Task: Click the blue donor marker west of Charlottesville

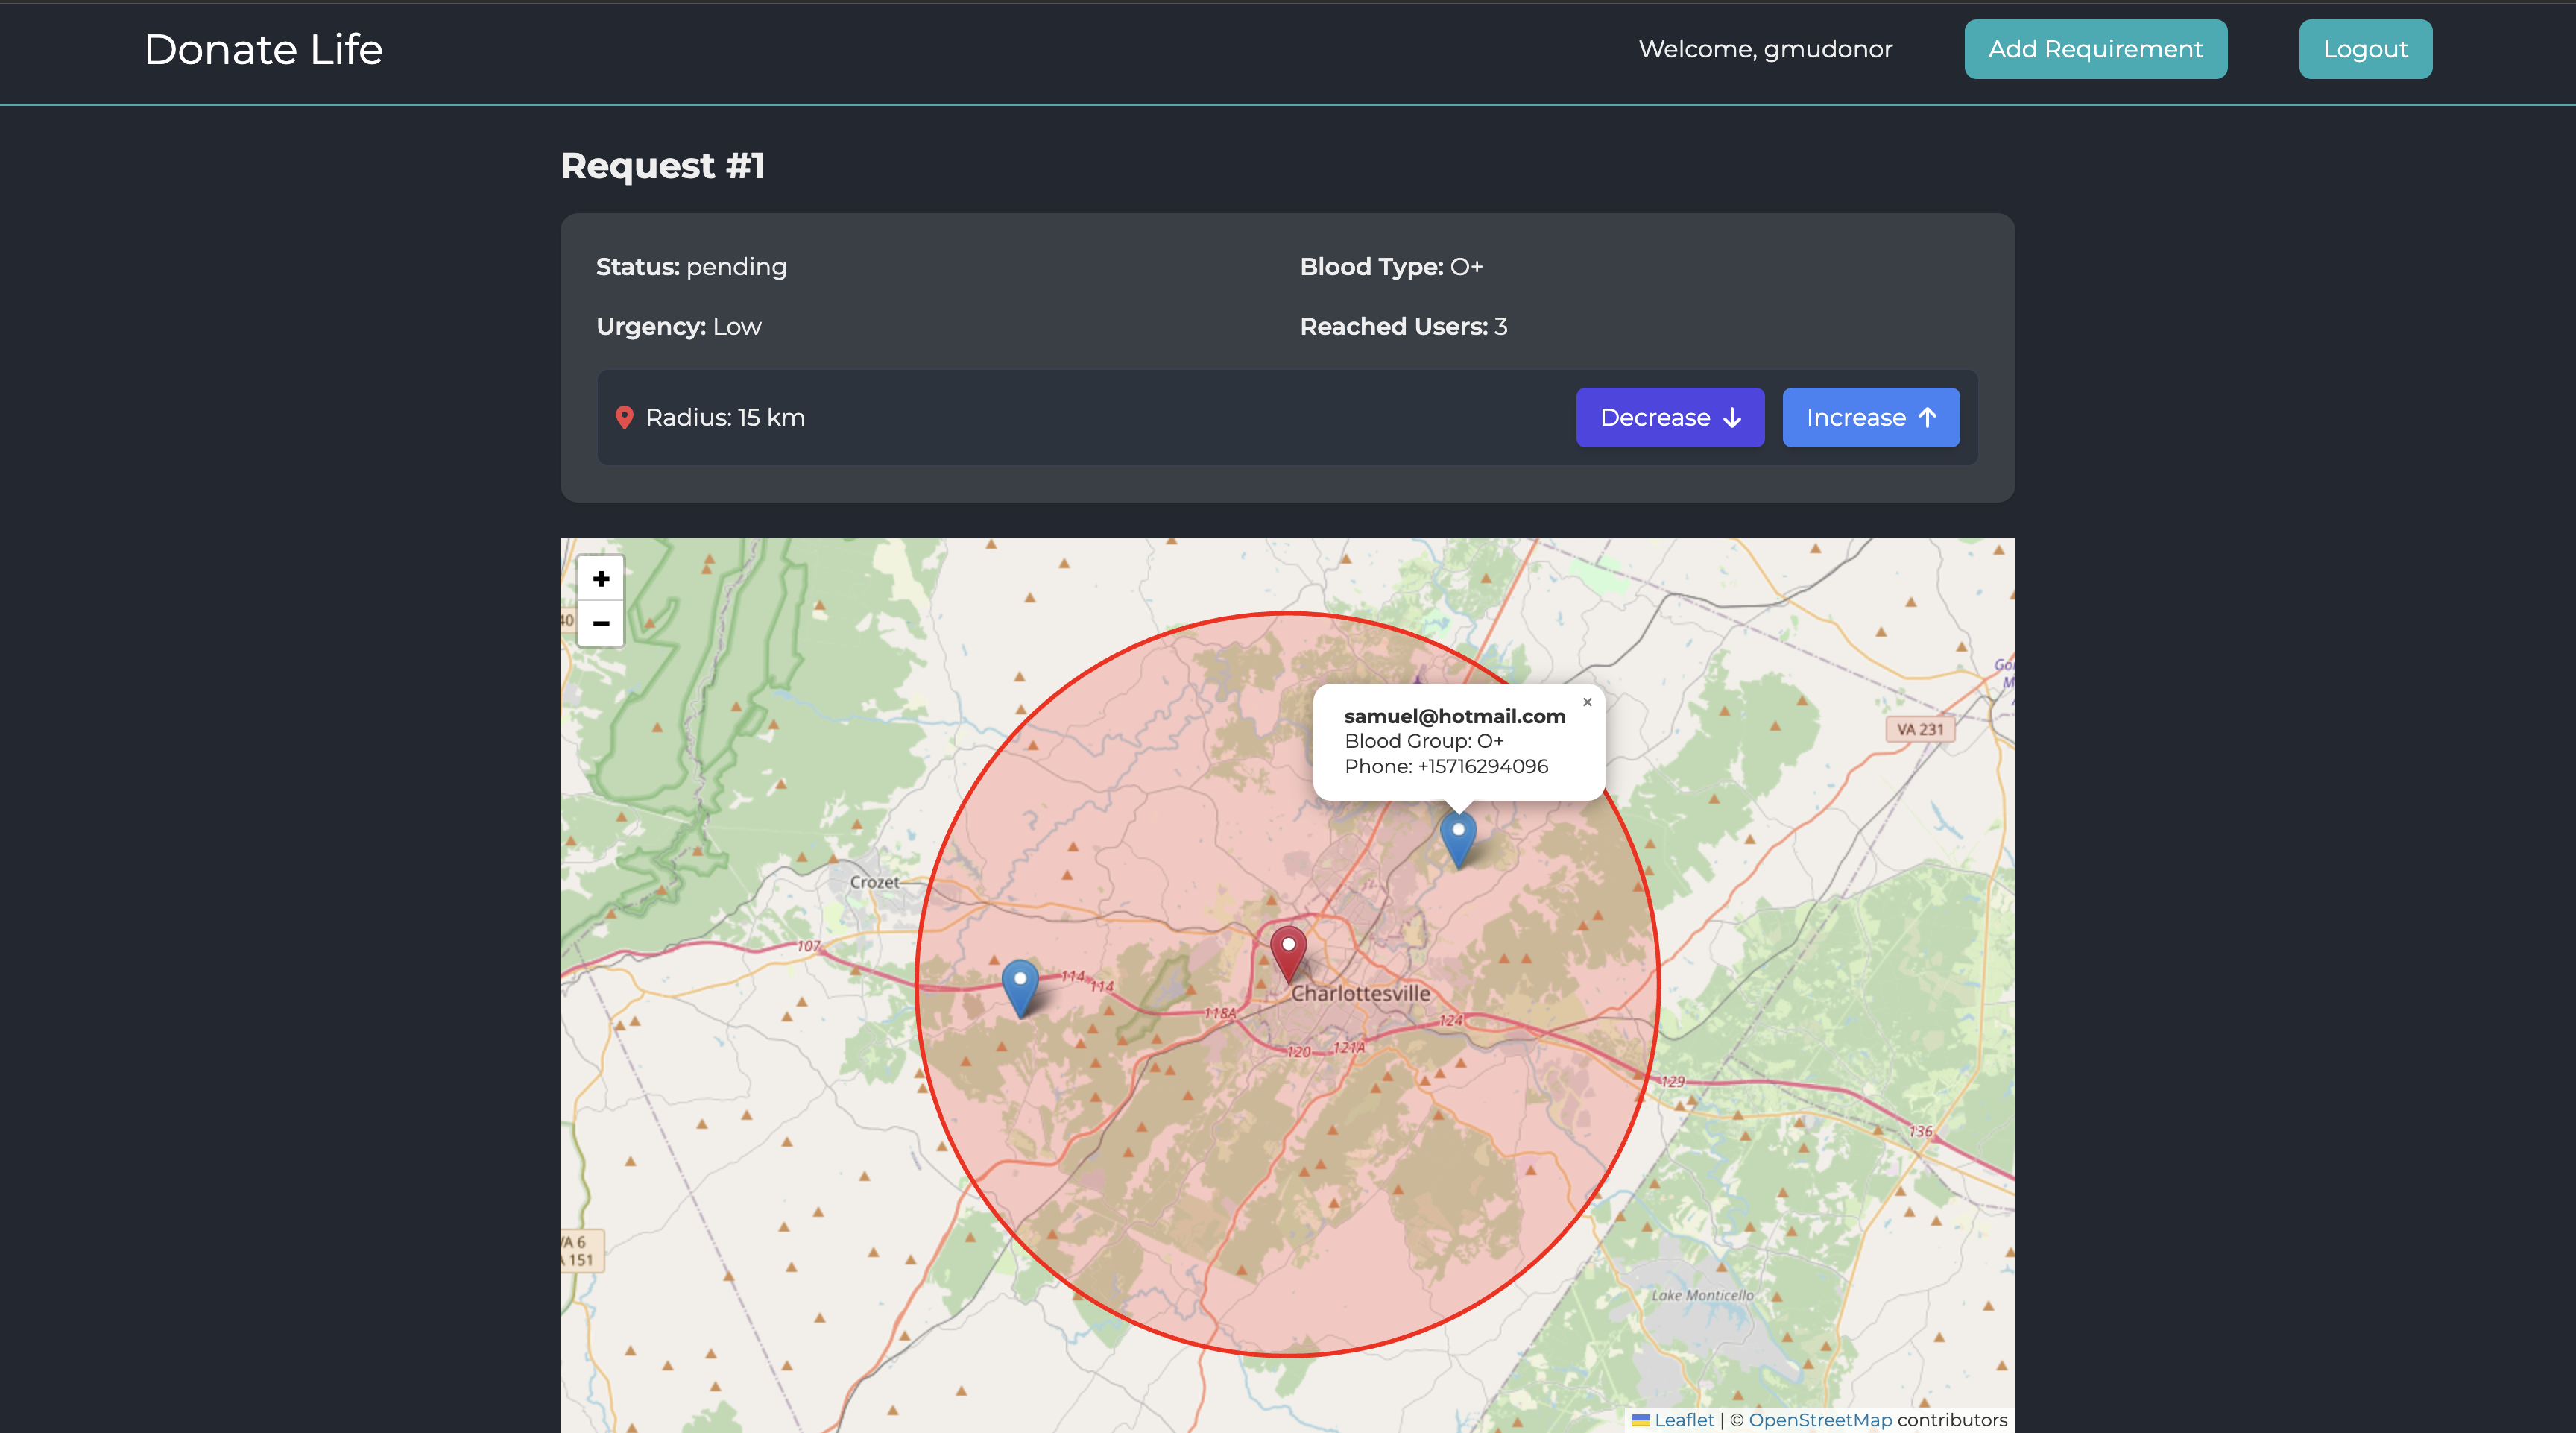Action: coord(1020,987)
